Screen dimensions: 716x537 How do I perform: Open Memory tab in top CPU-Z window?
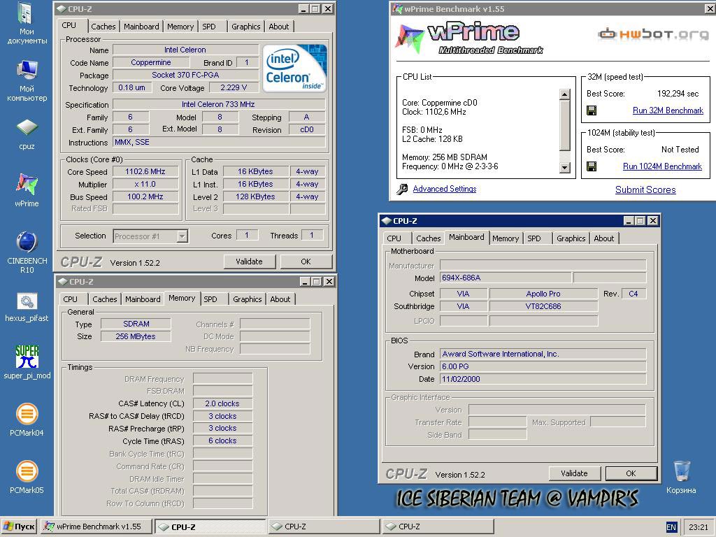point(180,27)
